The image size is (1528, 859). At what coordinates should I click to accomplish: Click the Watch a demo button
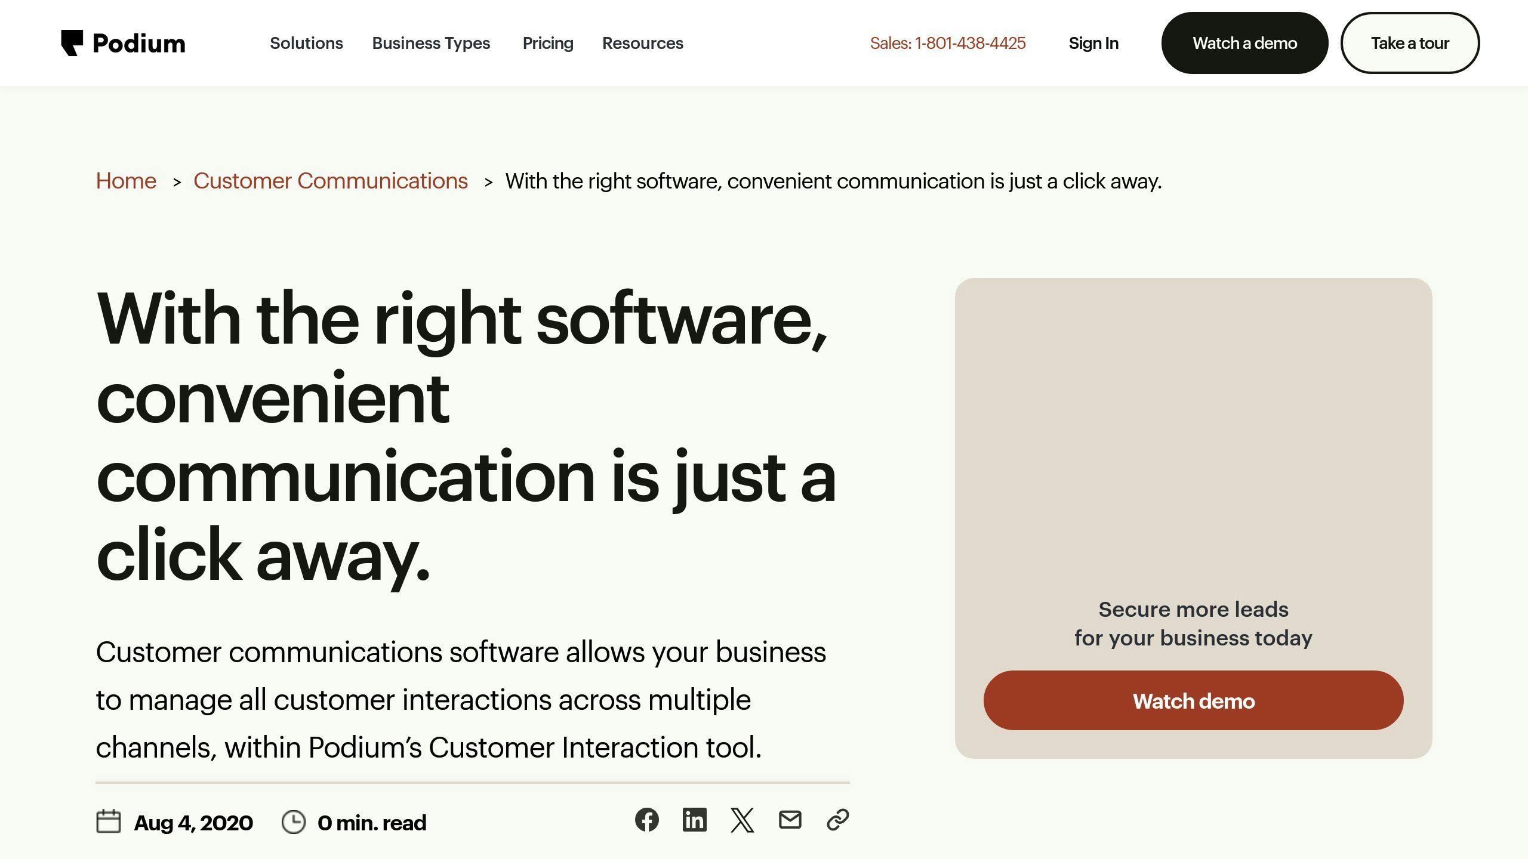pyautogui.click(x=1244, y=42)
